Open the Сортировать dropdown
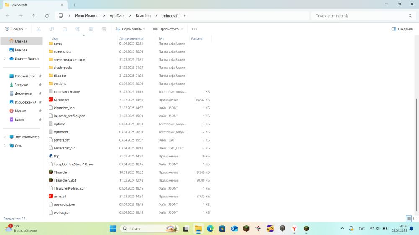 pyautogui.click(x=130, y=29)
